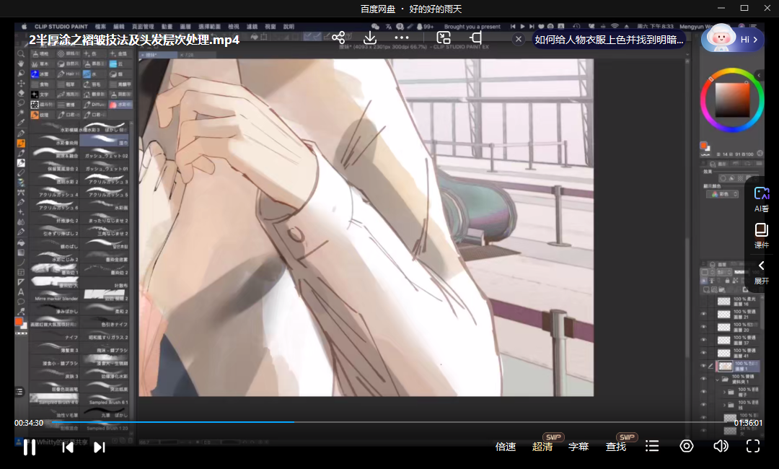The width and height of the screenshot is (779, 469).
Task: Open the playlist list icon
Action: click(652, 446)
